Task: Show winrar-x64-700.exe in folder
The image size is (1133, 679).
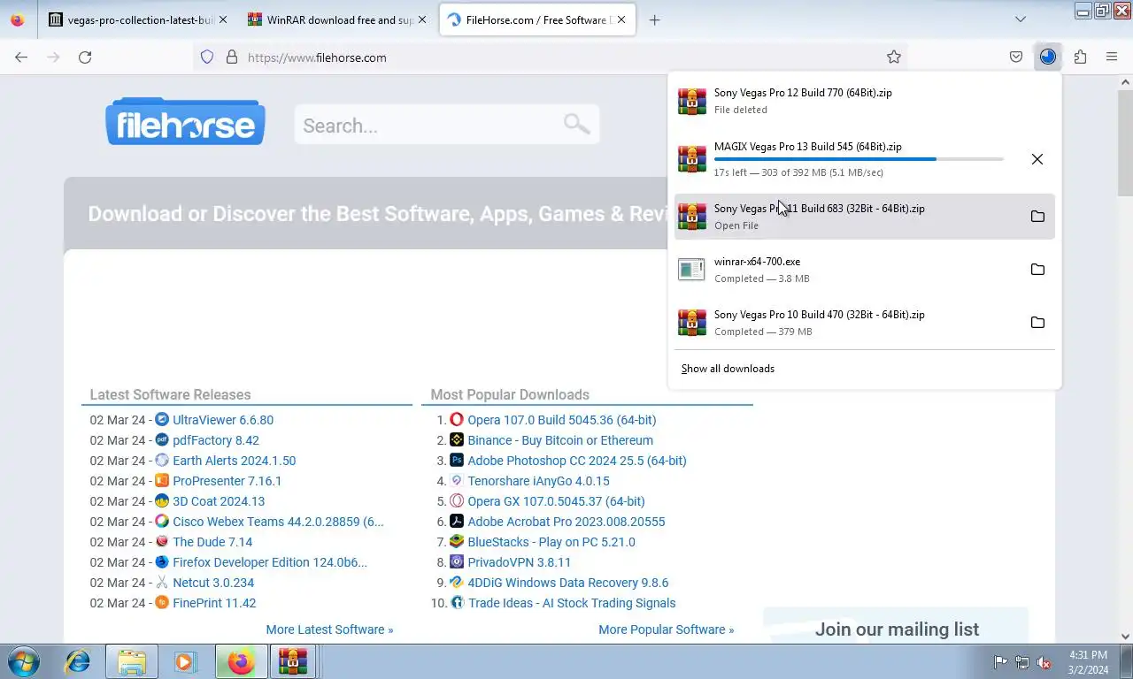Action: pyautogui.click(x=1037, y=270)
